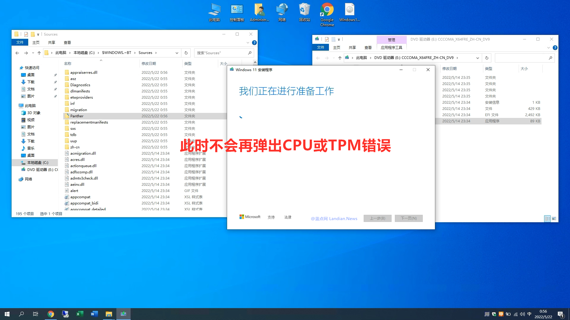Open 此电脑 from the desktop
Viewport: 570px width, 320px height.
(215, 12)
